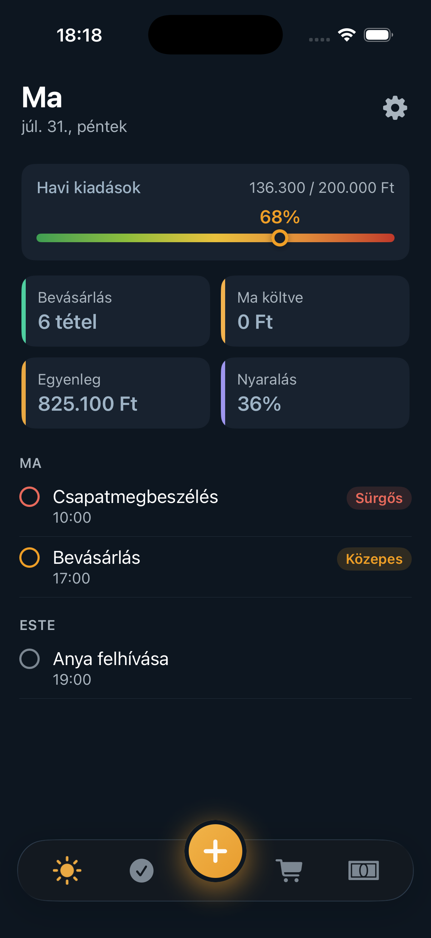Open the Bevásárlás 6 tétel card
Viewport: 431px width, 938px height.
(x=116, y=311)
